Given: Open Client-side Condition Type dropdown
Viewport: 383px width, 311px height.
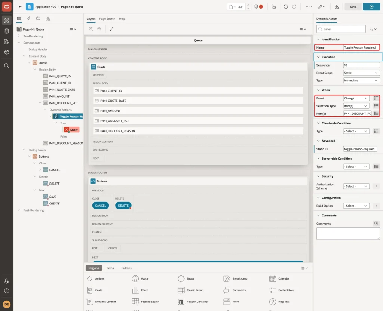Looking at the screenshot, I should [x=356, y=131].
